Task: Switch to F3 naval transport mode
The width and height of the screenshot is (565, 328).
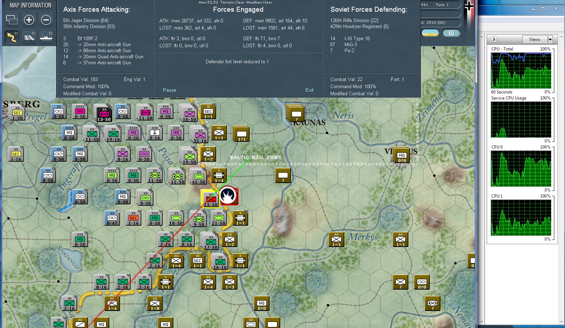Action: (46, 37)
